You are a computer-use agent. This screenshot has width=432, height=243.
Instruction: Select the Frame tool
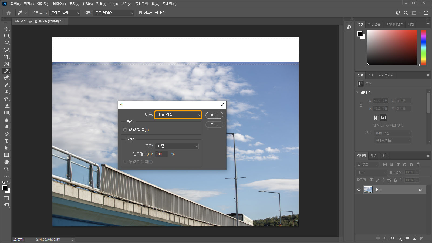(6, 64)
